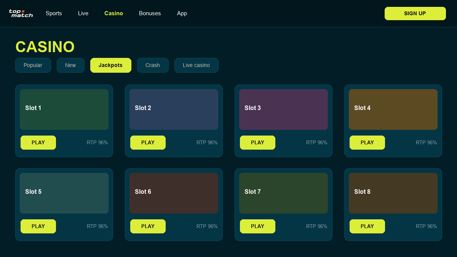Click the RTP 96% text under Slot 1
This screenshot has width=457, height=257.
(x=97, y=142)
